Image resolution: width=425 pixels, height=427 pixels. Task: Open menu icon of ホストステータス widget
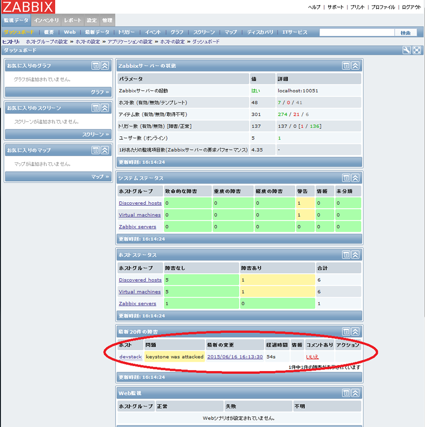[346, 255]
